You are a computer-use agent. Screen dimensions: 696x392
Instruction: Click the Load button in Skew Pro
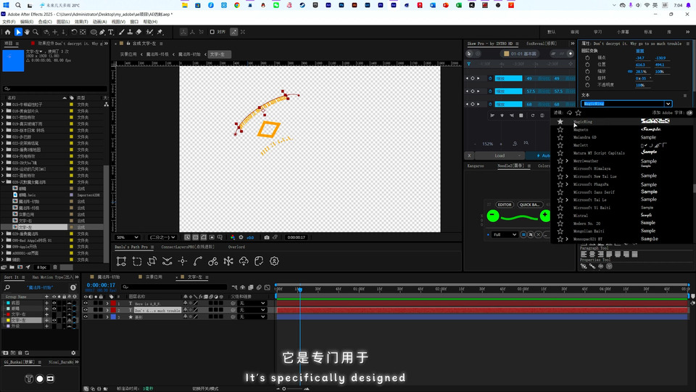point(500,155)
